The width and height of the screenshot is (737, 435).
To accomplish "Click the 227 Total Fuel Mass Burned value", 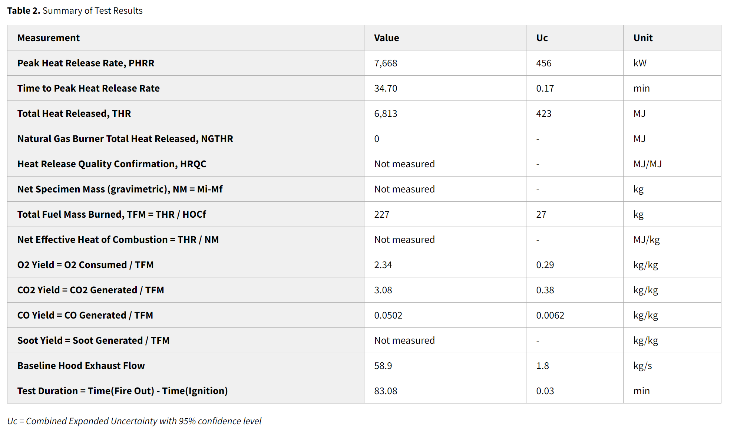I will [x=381, y=214].
